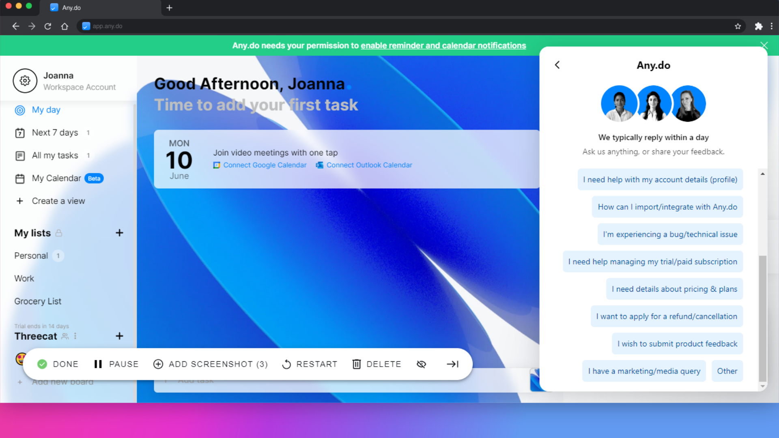Toggle the hide eye-slash icon in toolbar
This screenshot has width=779, height=438.
tap(421, 364)
